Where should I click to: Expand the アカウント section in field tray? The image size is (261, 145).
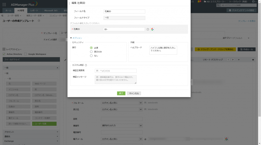[x=31, y=132]
